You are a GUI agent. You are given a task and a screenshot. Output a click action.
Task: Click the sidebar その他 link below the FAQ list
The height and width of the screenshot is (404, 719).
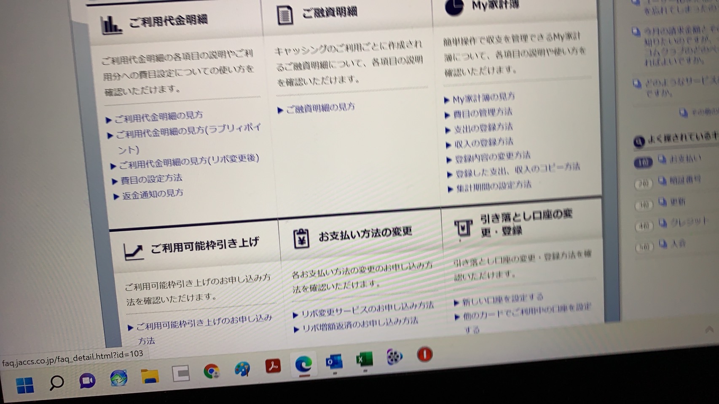tap(704, 112)
